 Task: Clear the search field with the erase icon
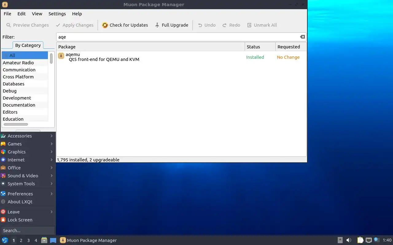[x=302, y=37]
